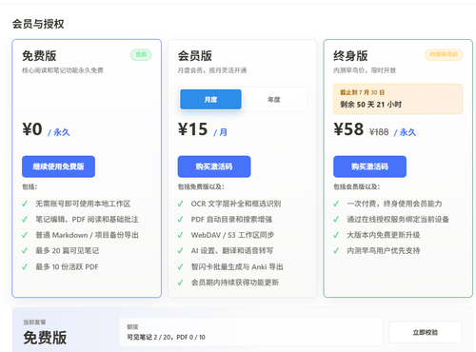Click the 截止到 7 月 30 日 countdown box
This screenshot has width=476, height=352.
(398, 99)
